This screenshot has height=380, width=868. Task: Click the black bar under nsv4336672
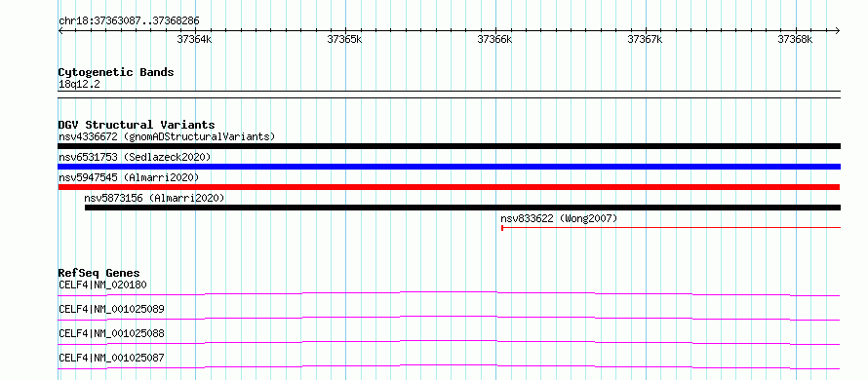point(449,146)
